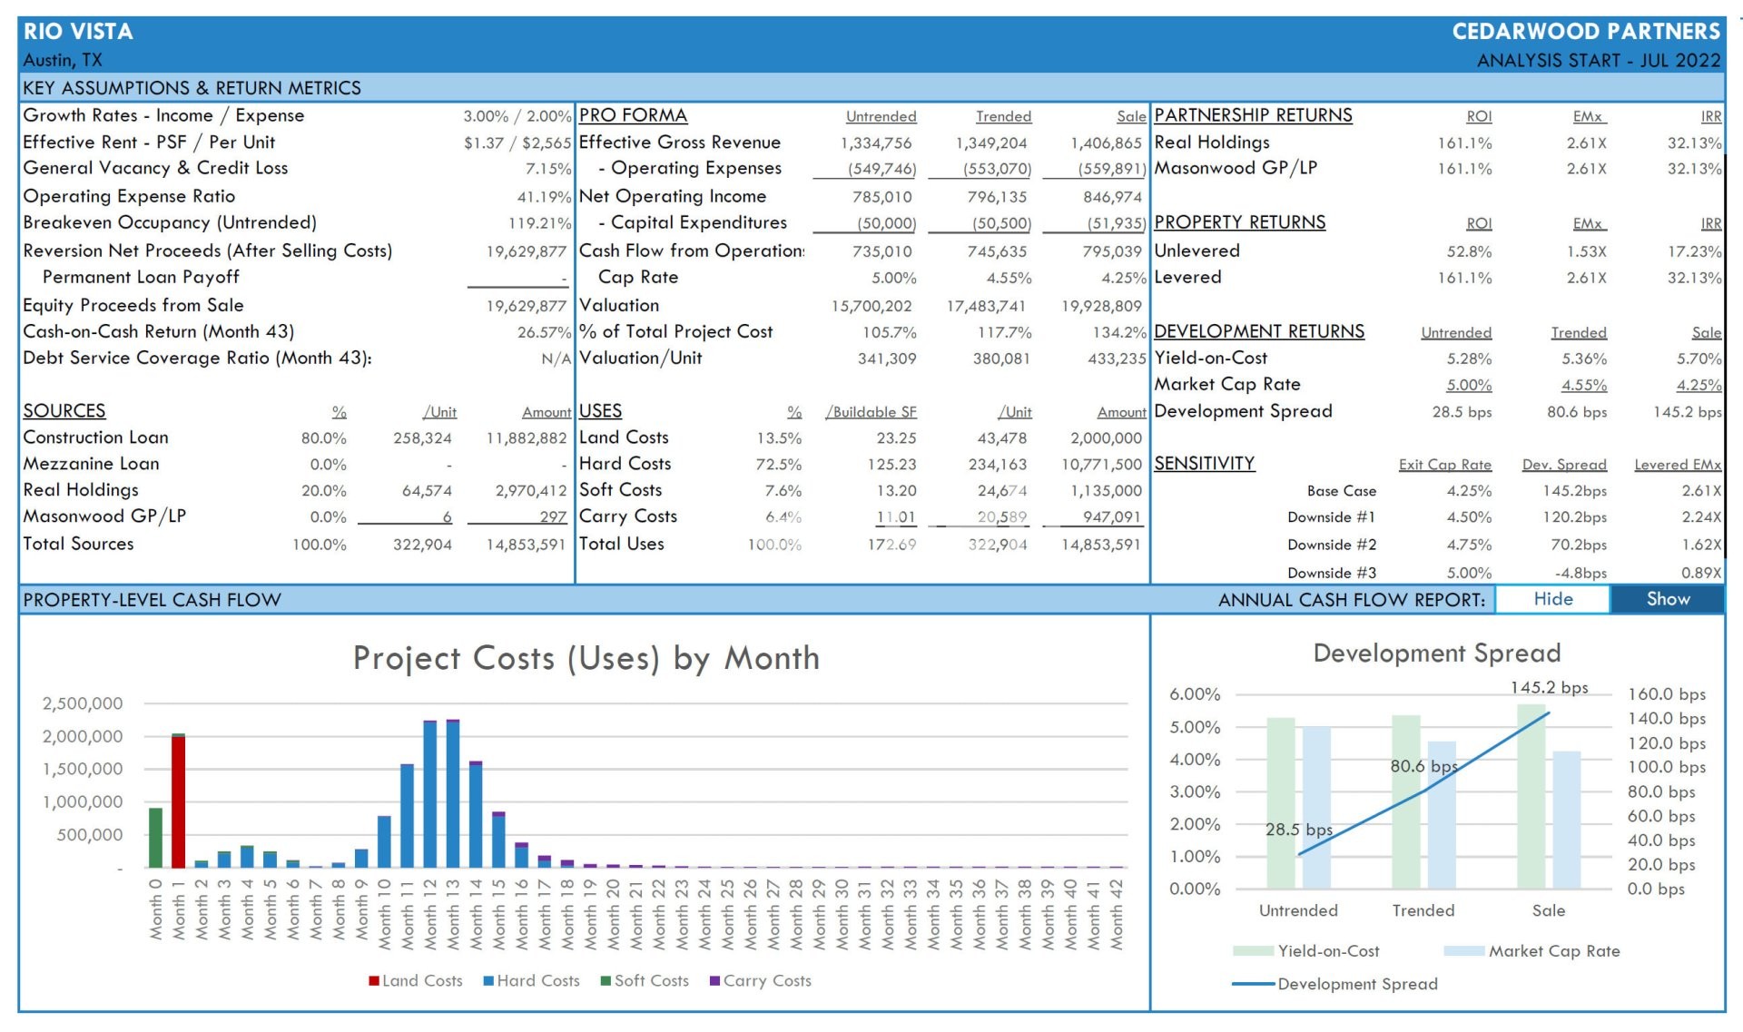Click the PRO FORMA section heading
This screenshot has height=1032, width=1743.
[633, 115]
